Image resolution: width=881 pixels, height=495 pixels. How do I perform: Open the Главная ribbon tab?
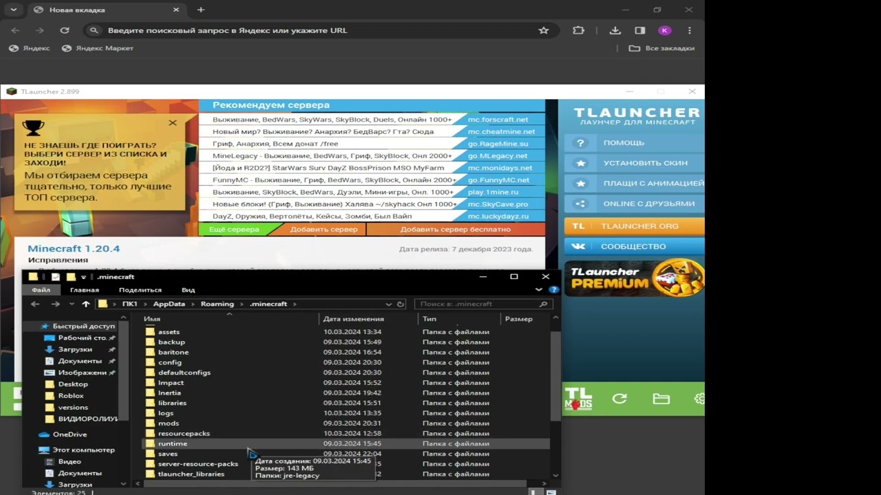pos(85,289)
